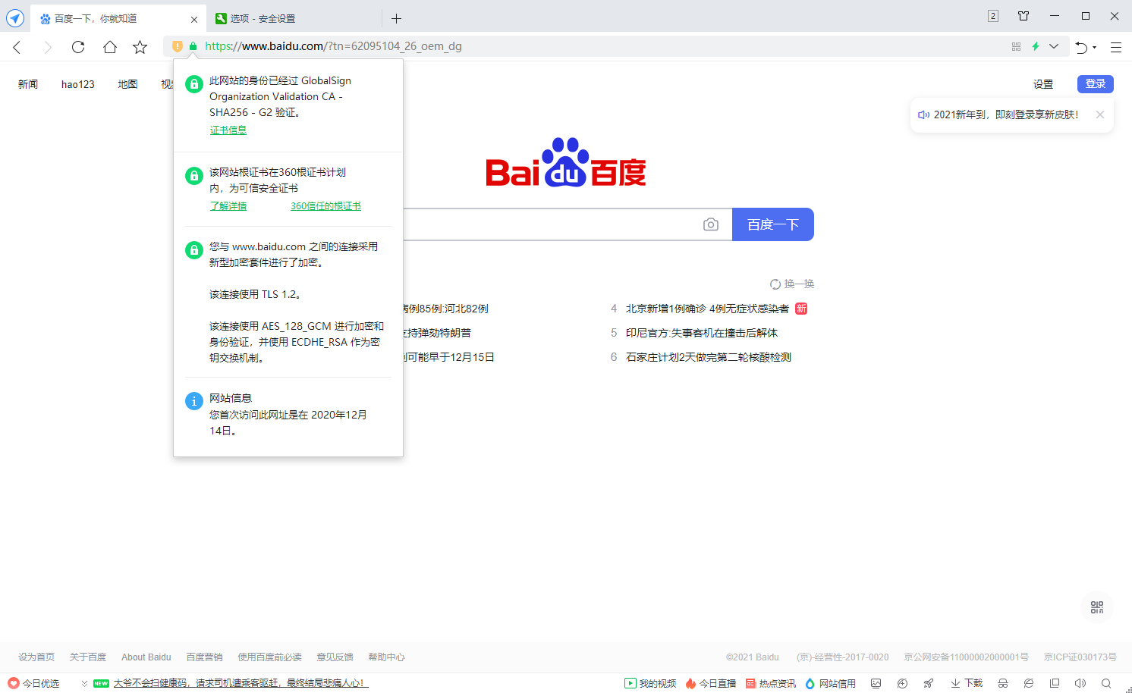This screenshot has height=693, width=1132.
Task: Open the 新闻 navigation link
Action: point(28,84)
